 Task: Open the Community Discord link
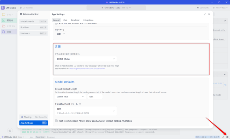pos(203,8)
